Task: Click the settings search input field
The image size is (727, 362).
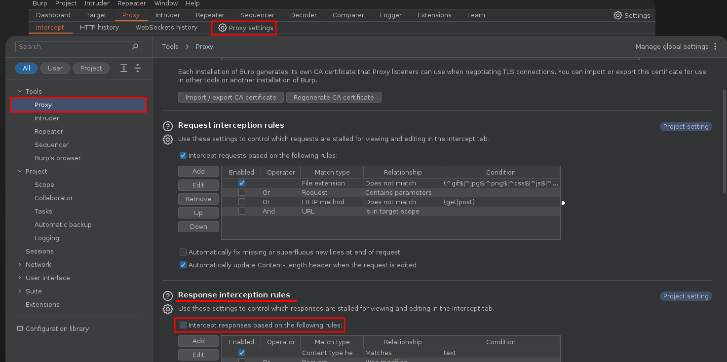Action: (x=73, y=47)
